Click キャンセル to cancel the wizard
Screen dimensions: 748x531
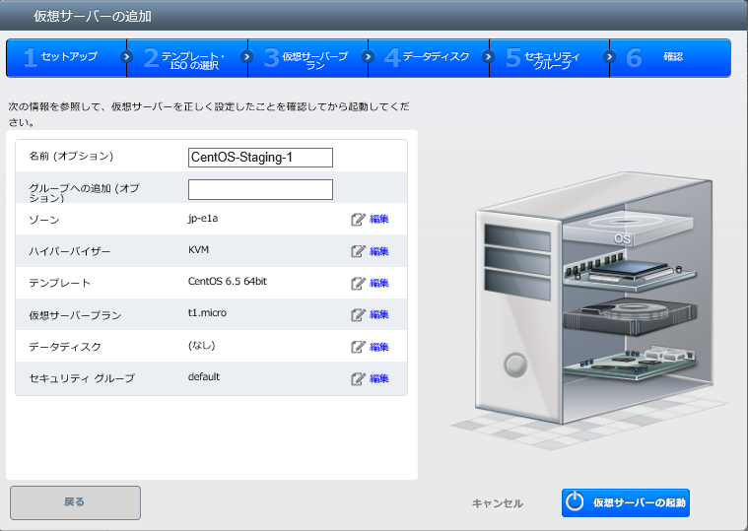(498, 503)
